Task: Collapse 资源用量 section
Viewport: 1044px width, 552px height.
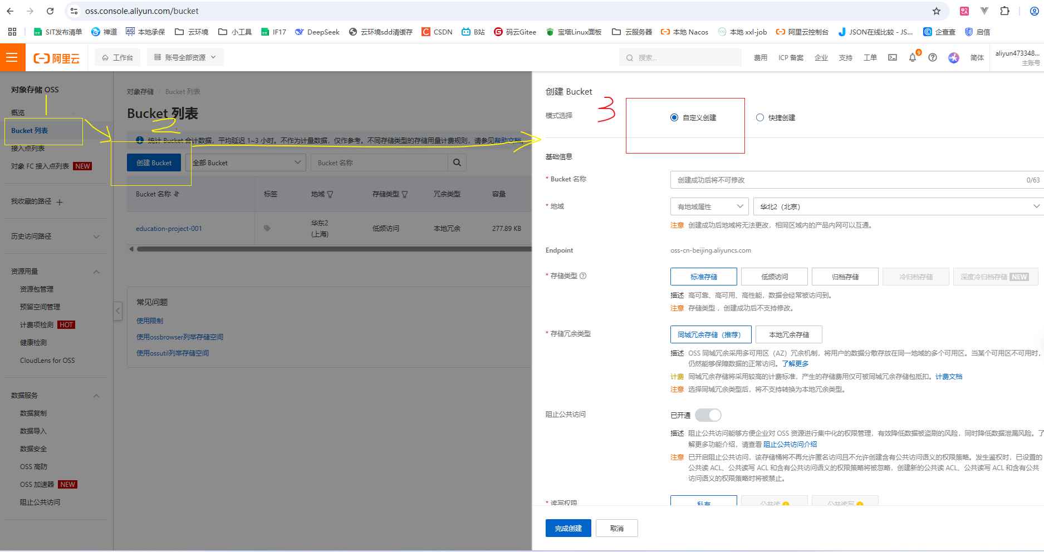Action: click(96, 272)
